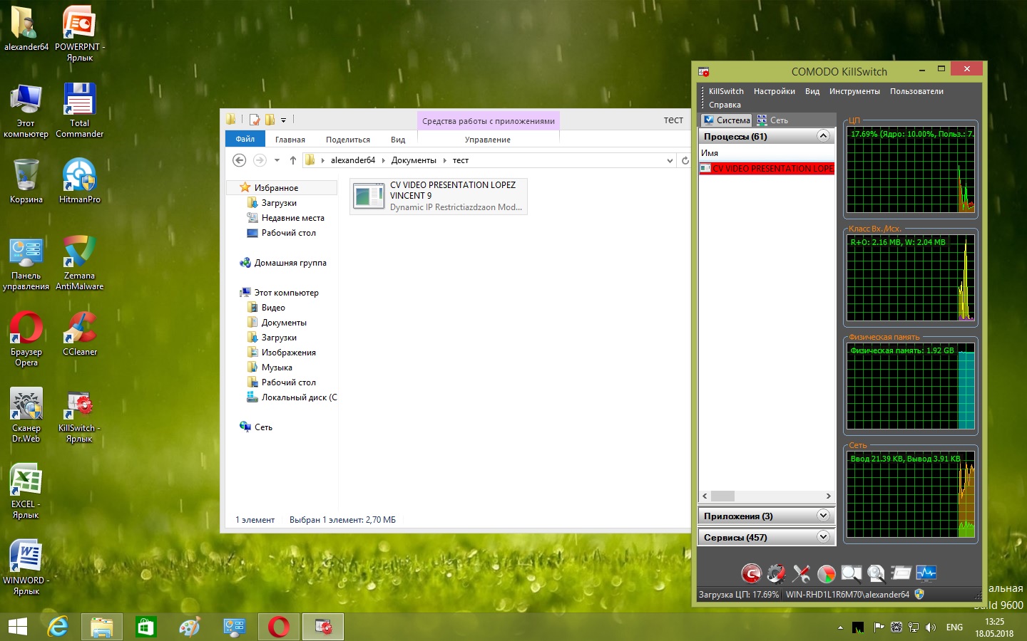Image resolution: width=1027 pixels, height=641 pixels.
Task: Switch to the Сеть tab in KillSwitch
Action: pyautogui.click(x=773, y=120)
